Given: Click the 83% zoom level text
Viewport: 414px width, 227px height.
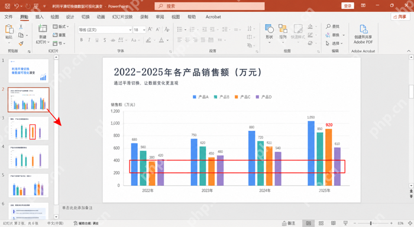Looking at the screenshot, I should point(400,223).
